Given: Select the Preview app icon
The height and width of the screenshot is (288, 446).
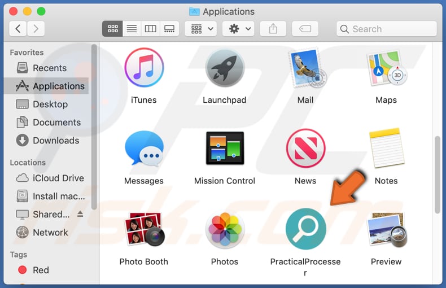Looking at the screenshot, I should coord(387,229).
